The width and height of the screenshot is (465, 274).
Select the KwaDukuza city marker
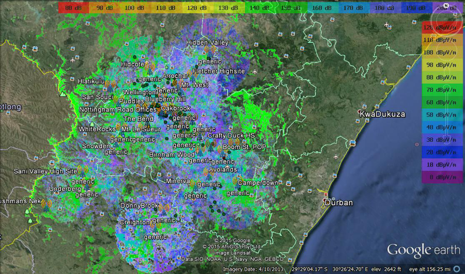361,114
